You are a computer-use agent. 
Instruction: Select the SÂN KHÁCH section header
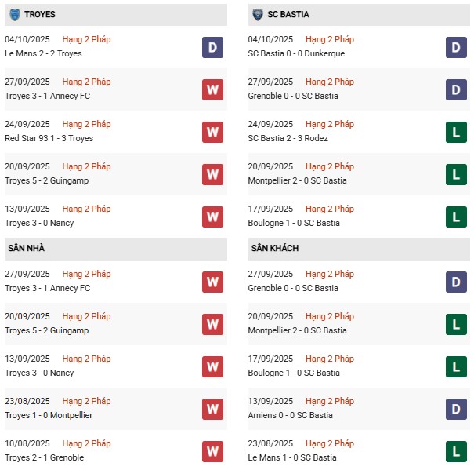(x=276, y=249)
